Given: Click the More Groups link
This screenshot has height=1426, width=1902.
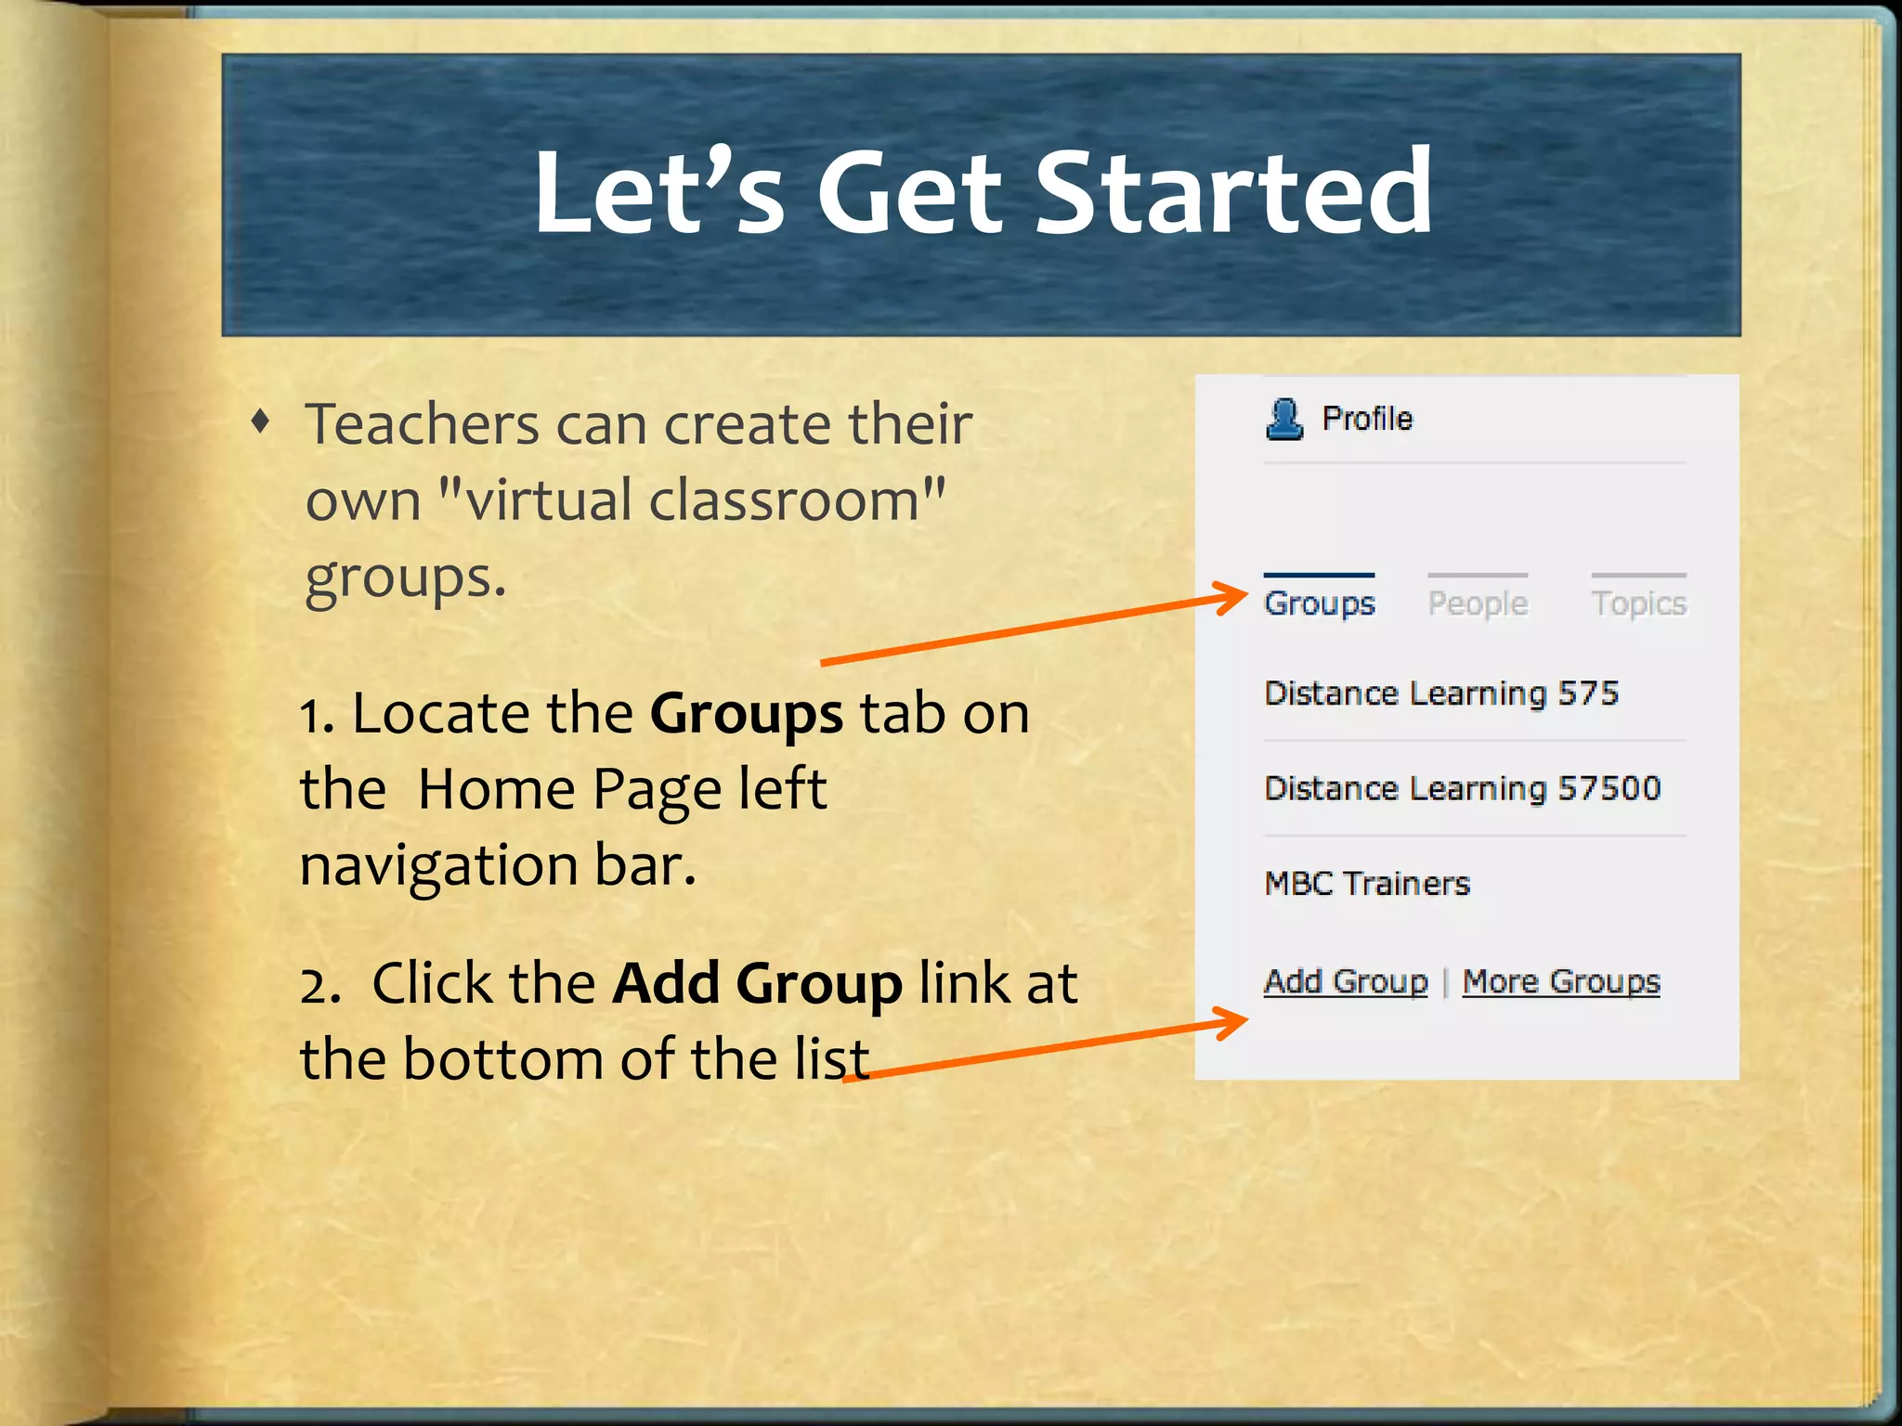Looking at the screenshot, I should pos(1561,981).
